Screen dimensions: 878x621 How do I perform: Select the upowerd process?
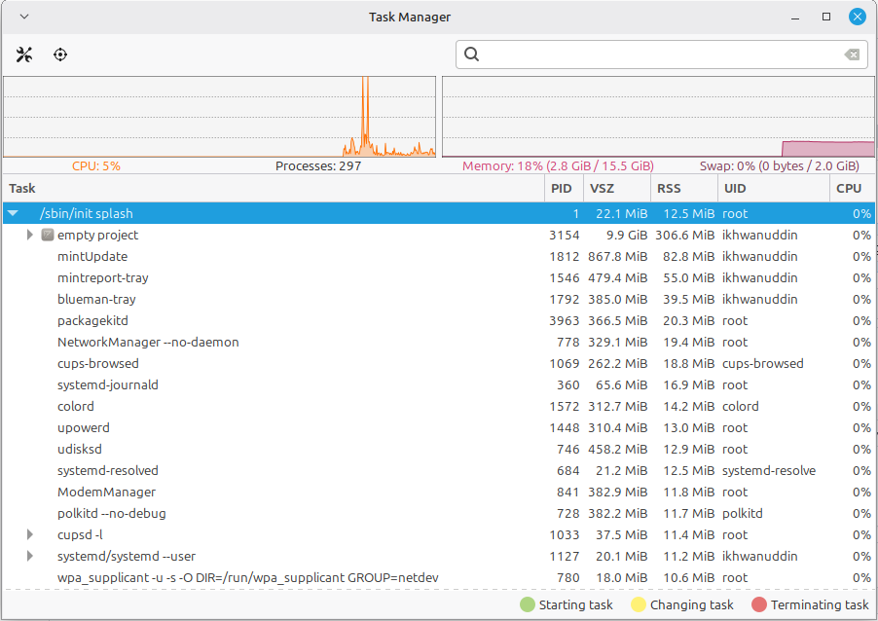pyautogui.click(x=439, y=428)
